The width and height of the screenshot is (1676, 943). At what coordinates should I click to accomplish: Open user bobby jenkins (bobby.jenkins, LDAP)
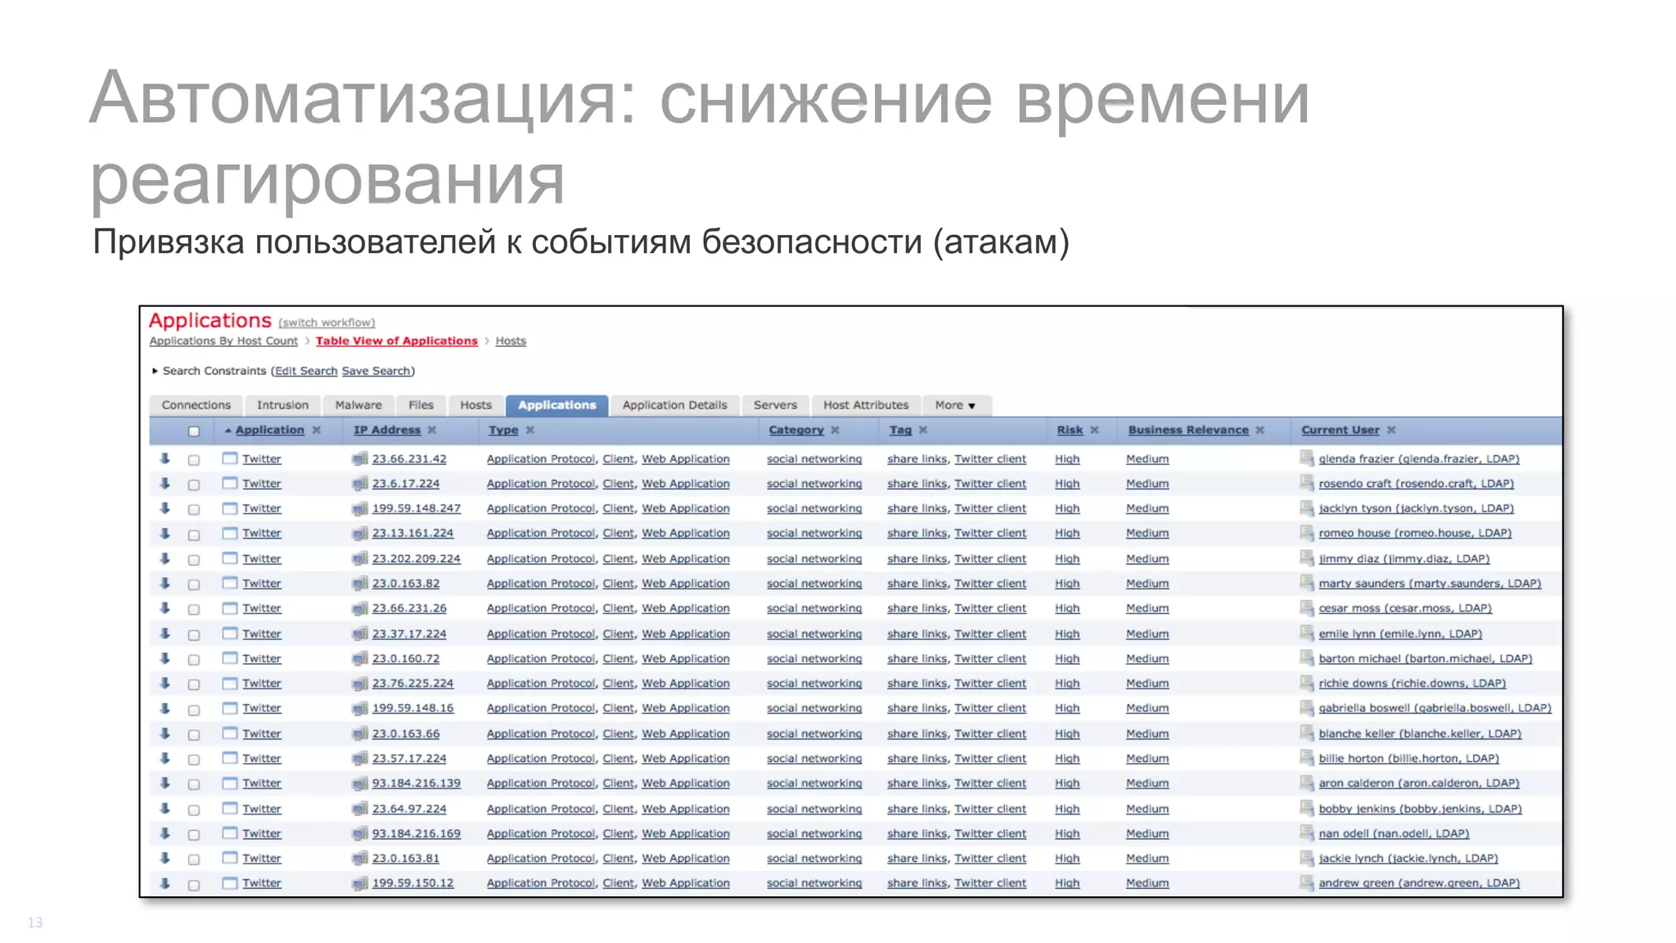tap(1420, 809)
